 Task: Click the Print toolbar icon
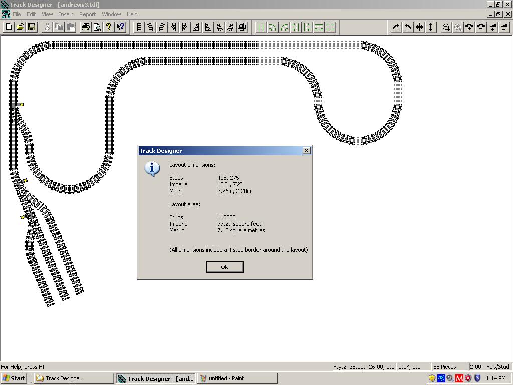pyautogui.click(x=85, y=27)
